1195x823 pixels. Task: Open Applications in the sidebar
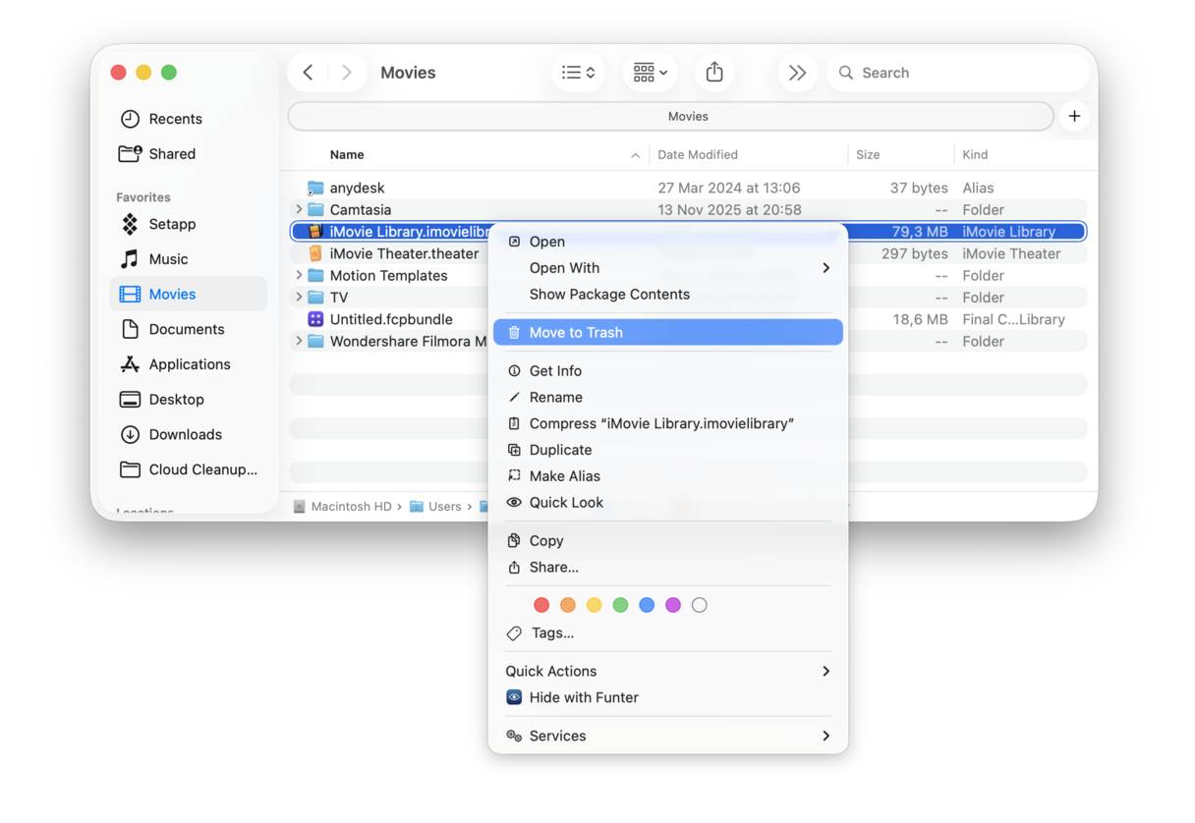[189, 364]
